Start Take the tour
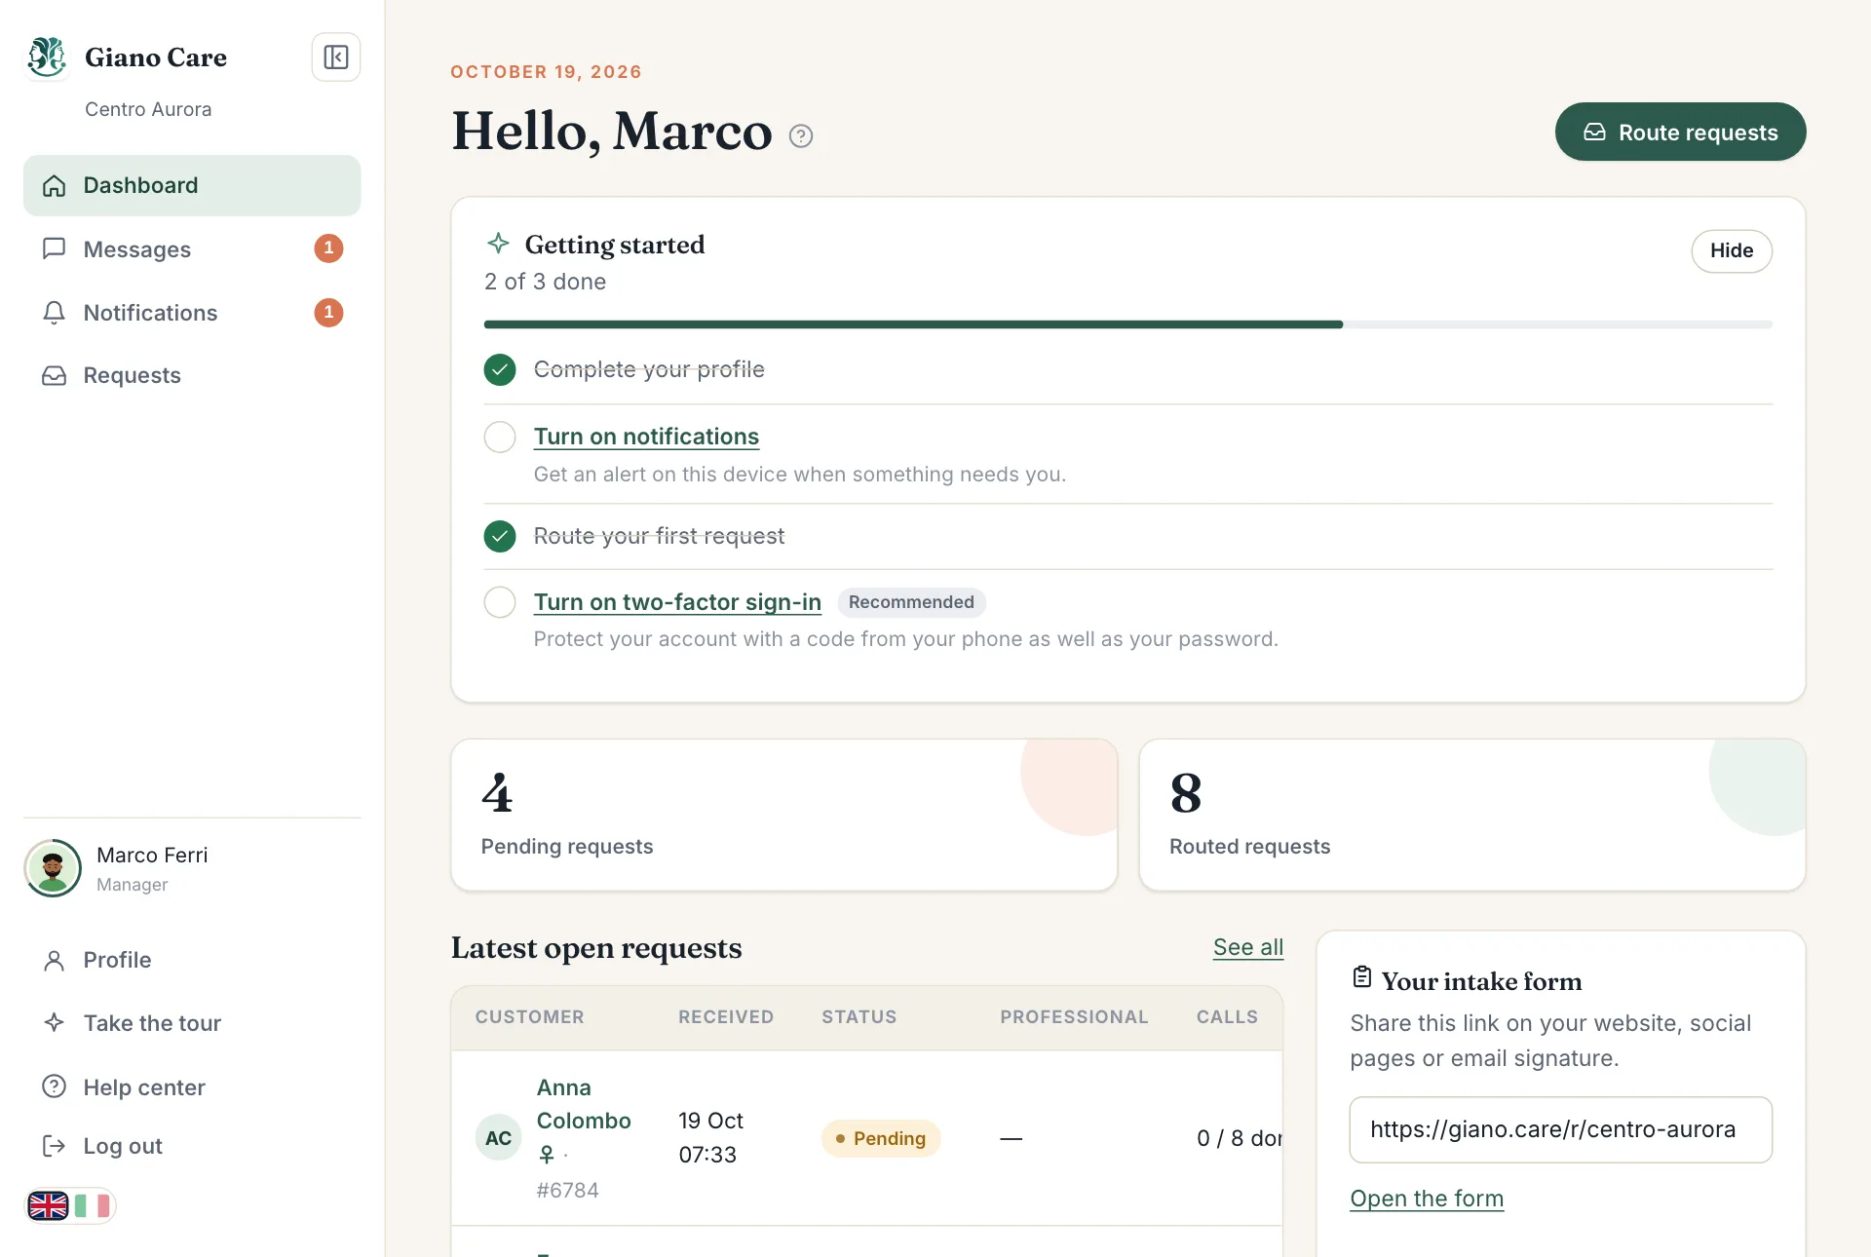The height and width of the screenshot is (1257, 1871). pos(192,1023)
